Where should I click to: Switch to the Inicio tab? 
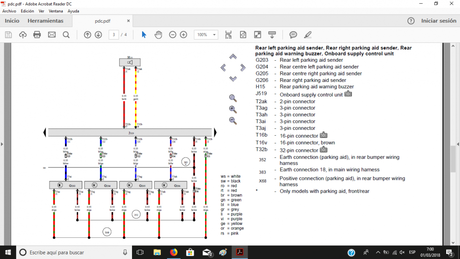click(x=12, y=21)
